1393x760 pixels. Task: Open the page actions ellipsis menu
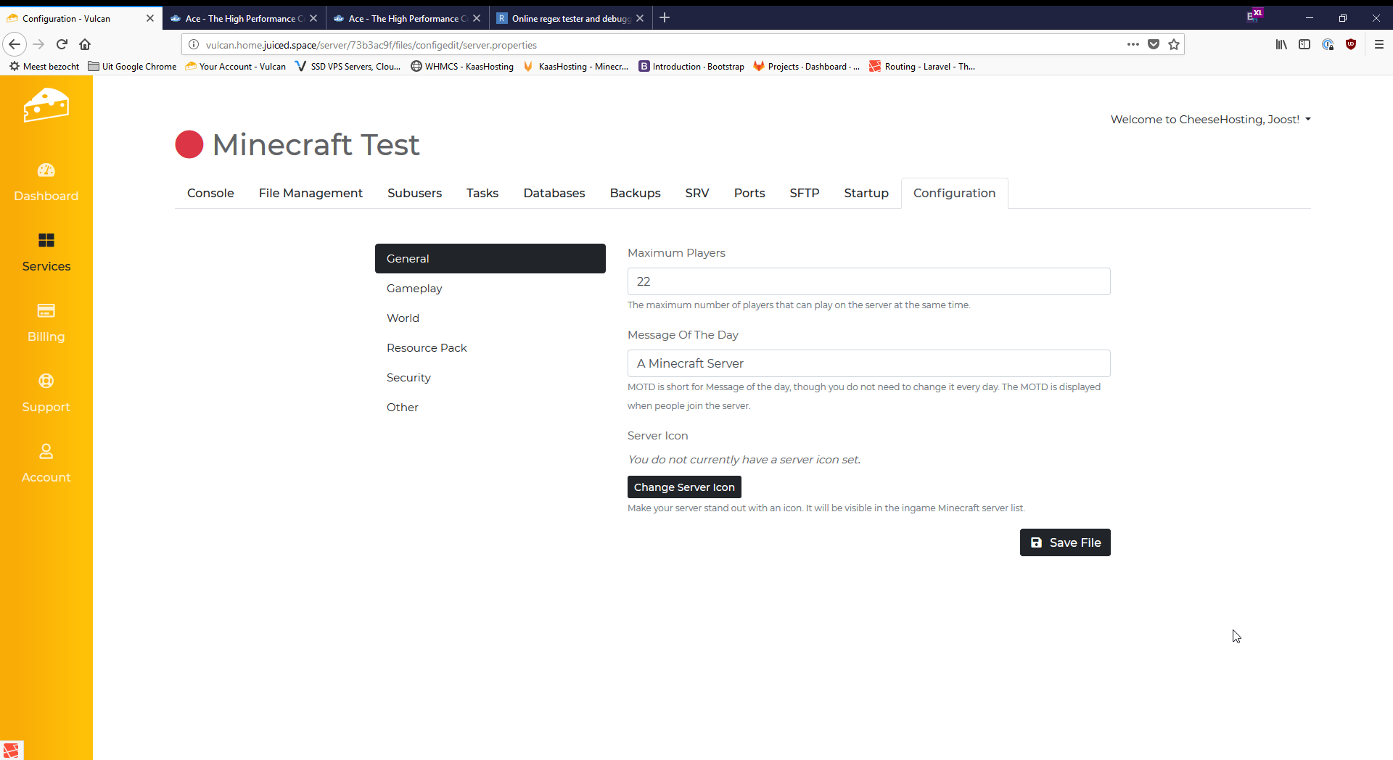(x=1133, y=45)
